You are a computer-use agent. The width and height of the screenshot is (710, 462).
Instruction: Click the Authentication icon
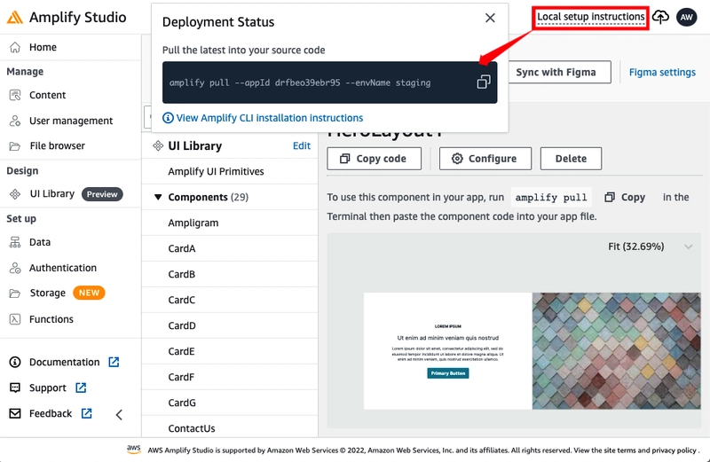click(x=15, y=268)
